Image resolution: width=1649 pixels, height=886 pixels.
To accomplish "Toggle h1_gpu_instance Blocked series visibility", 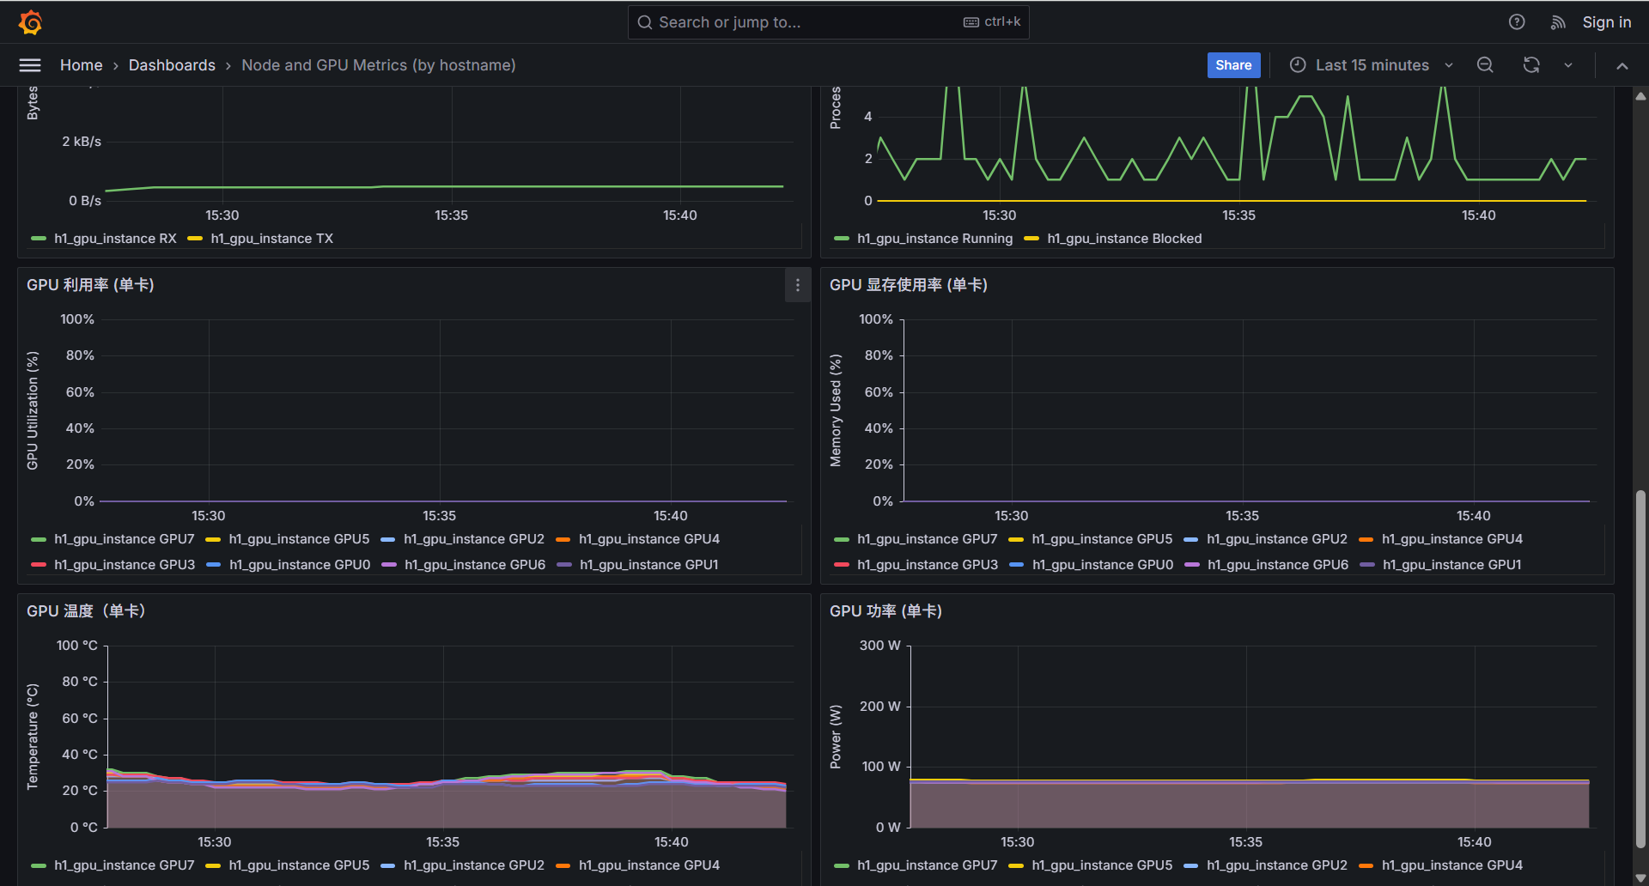I will click(x=1123, y=239).
